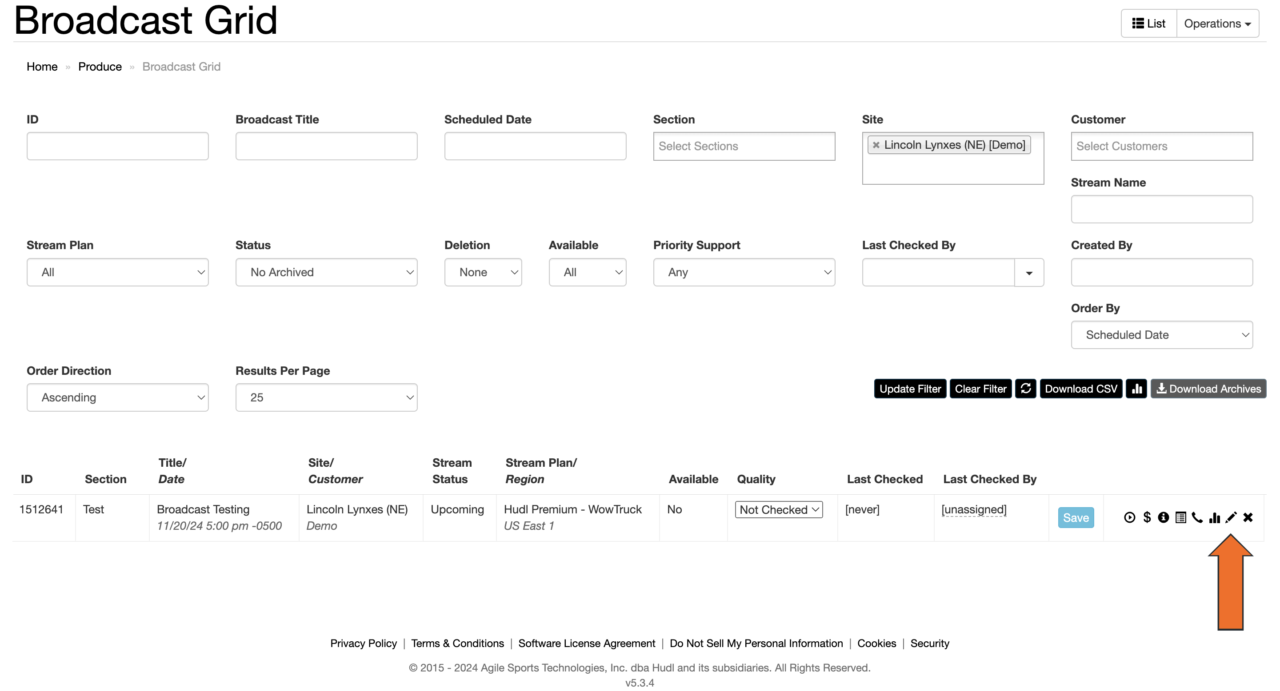This screenshot has height=691, width=1280.
Task: Click the pencil edit icon for Broadcast Testing
Action: coord(1231,518)
